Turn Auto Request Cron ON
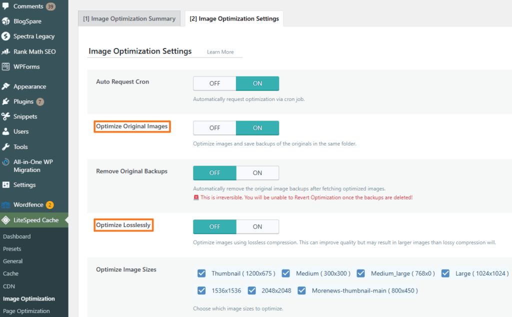 coord(257,83)
